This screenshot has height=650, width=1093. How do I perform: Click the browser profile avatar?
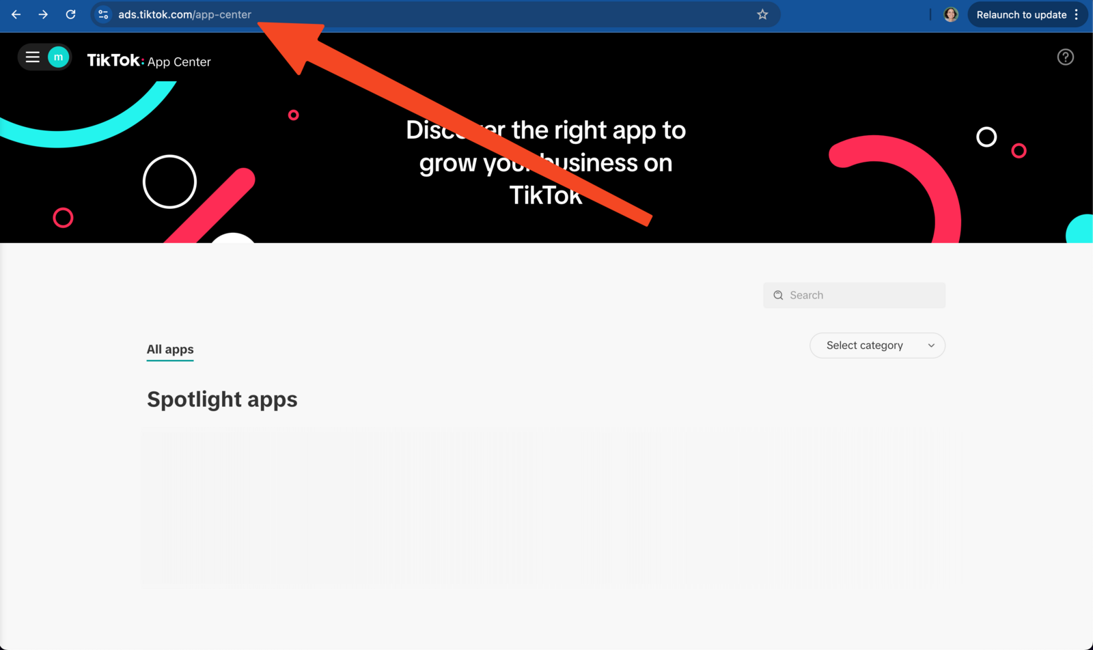click(950, 14)
